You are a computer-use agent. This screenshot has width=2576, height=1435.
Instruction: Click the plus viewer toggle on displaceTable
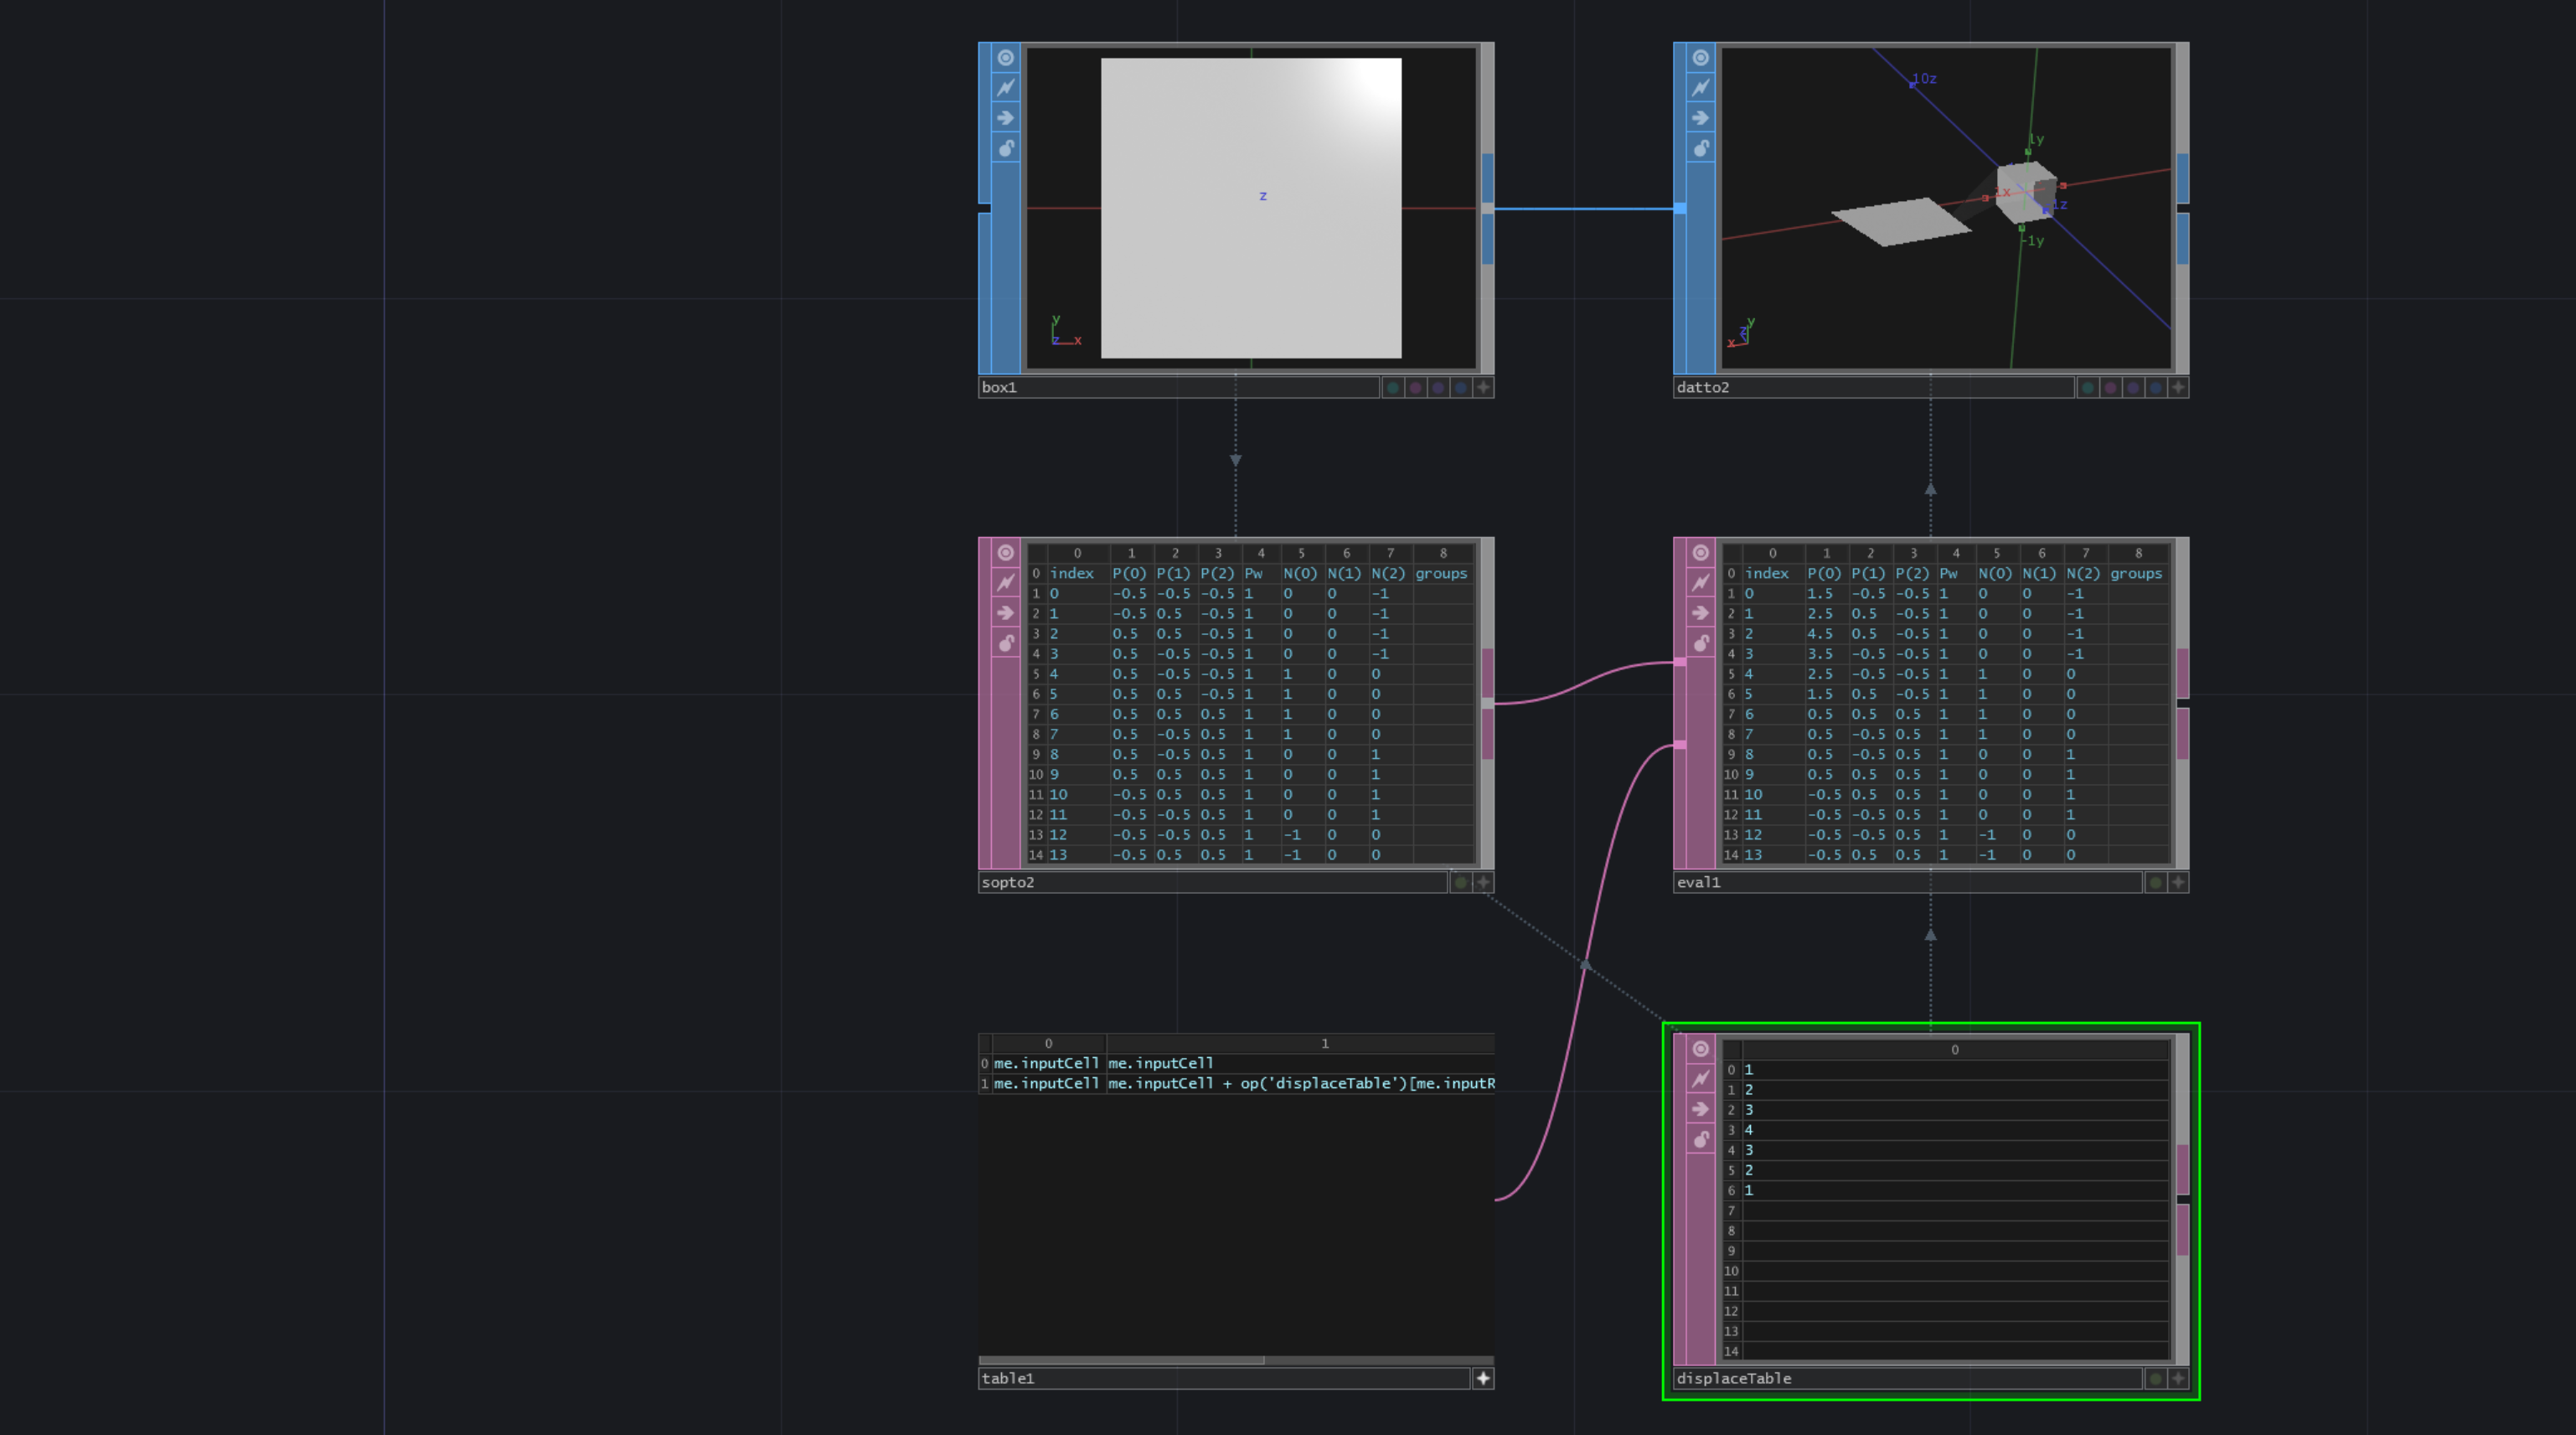click(2178, 1378)
